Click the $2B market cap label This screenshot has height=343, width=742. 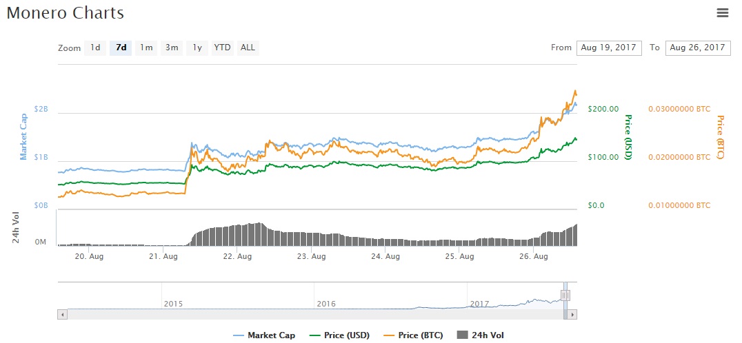[x=41, y=109]
